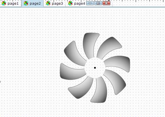The width and height of the screenshot is (165, 117).
Task: Click the page1 tab icon
Action: (4, 3)
